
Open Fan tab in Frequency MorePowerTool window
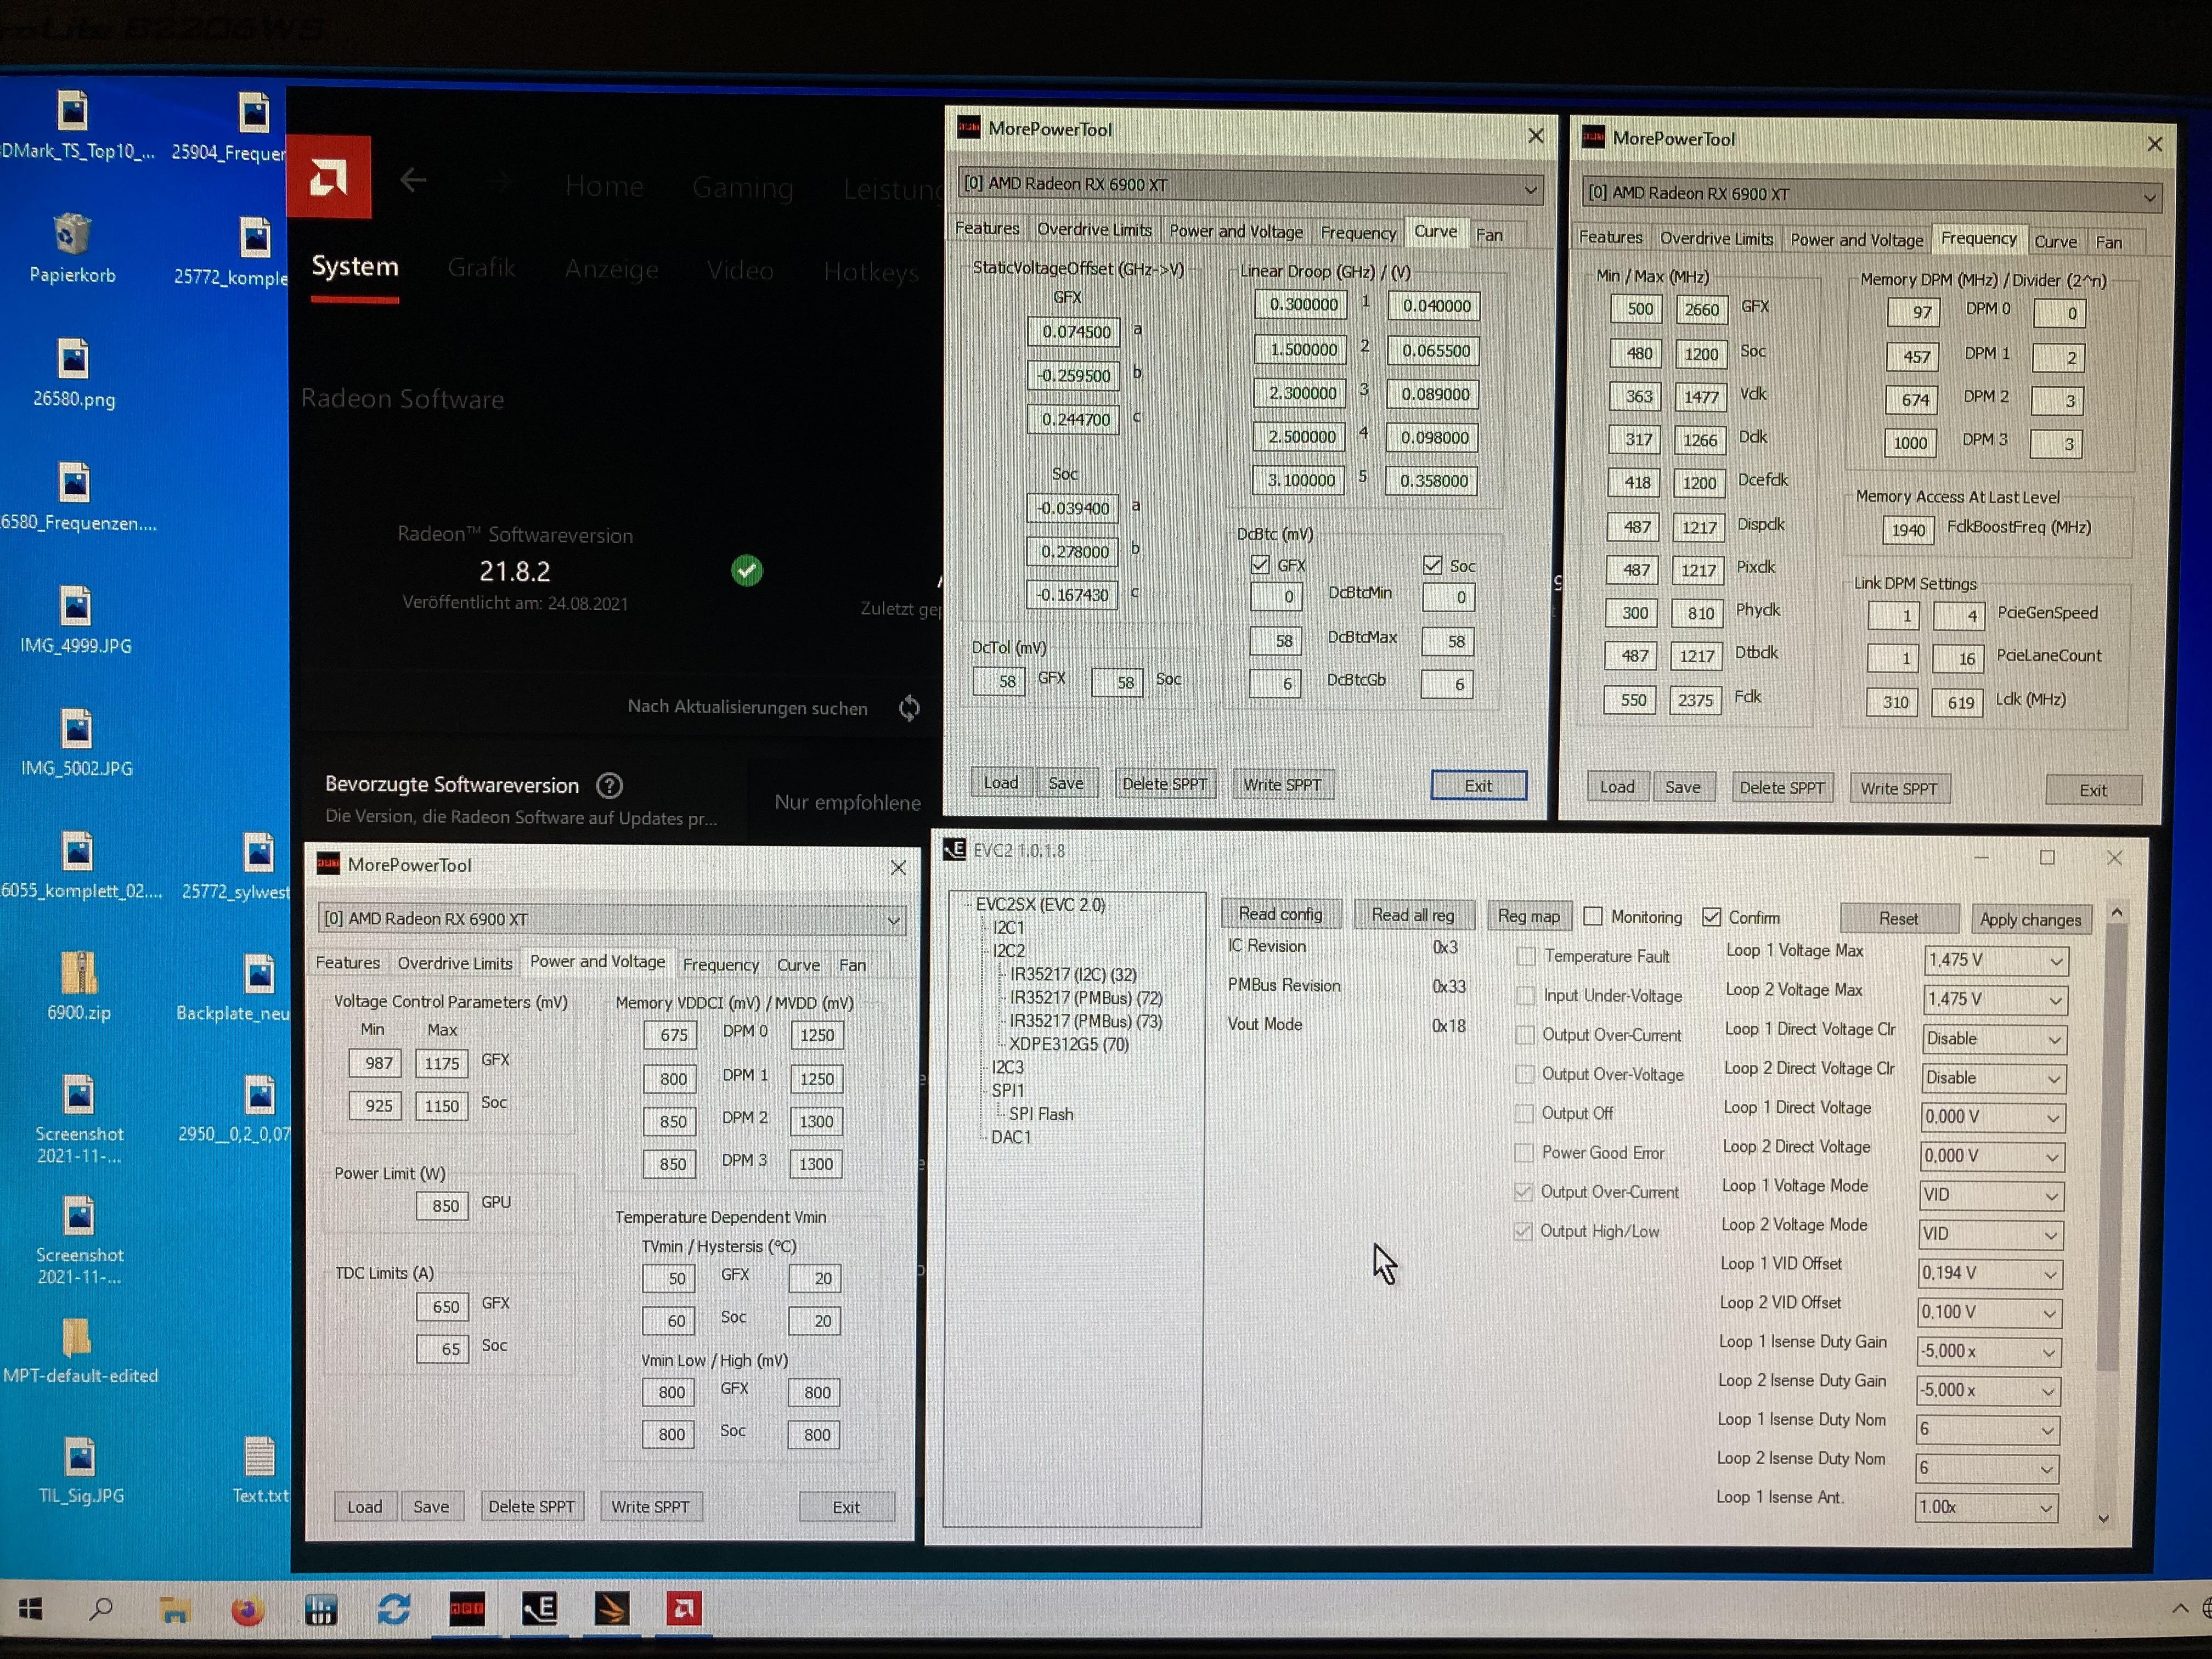pos(2108,242)
